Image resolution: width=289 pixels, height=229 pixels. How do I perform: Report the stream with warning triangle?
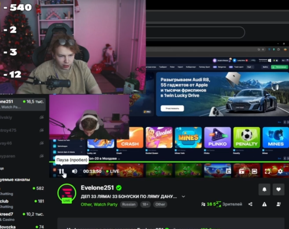264,204
